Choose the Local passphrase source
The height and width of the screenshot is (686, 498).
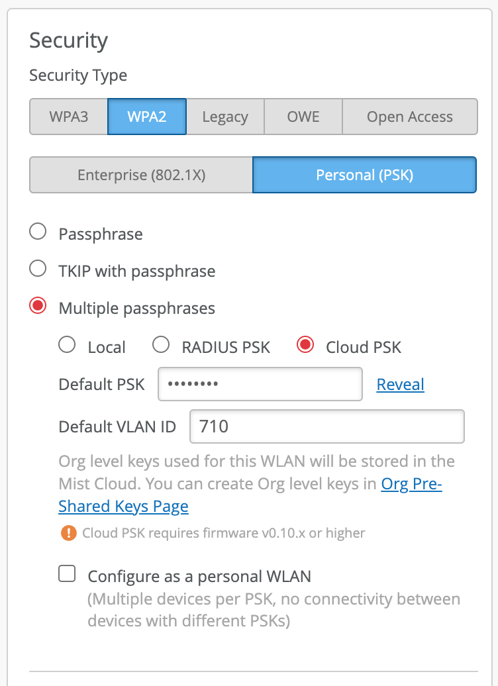[x=68, y=345]
